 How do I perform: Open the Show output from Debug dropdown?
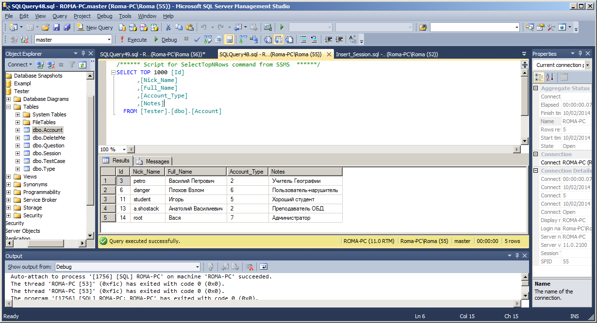pos(197,267)
